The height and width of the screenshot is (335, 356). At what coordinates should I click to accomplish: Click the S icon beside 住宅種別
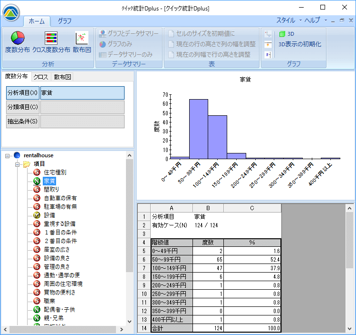(x=37, y=172)
